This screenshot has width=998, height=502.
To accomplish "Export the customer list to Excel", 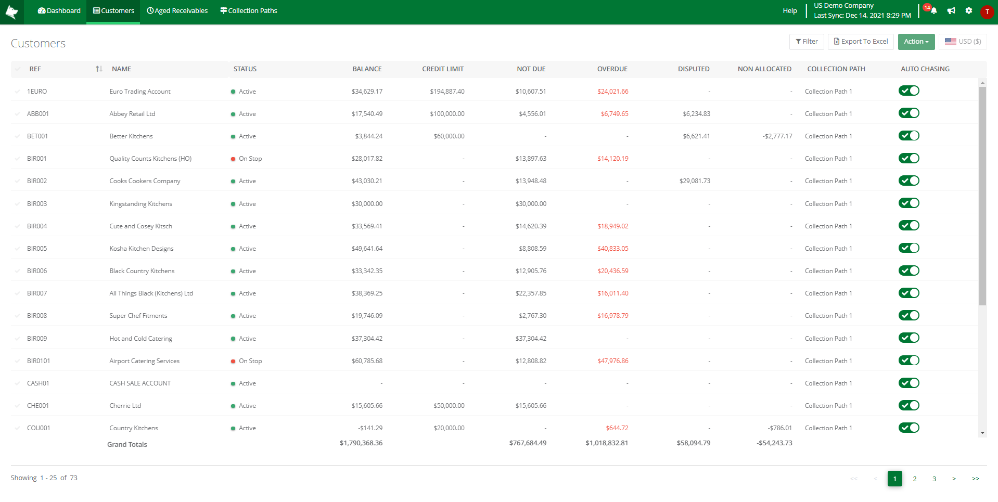I will [861, 42].
